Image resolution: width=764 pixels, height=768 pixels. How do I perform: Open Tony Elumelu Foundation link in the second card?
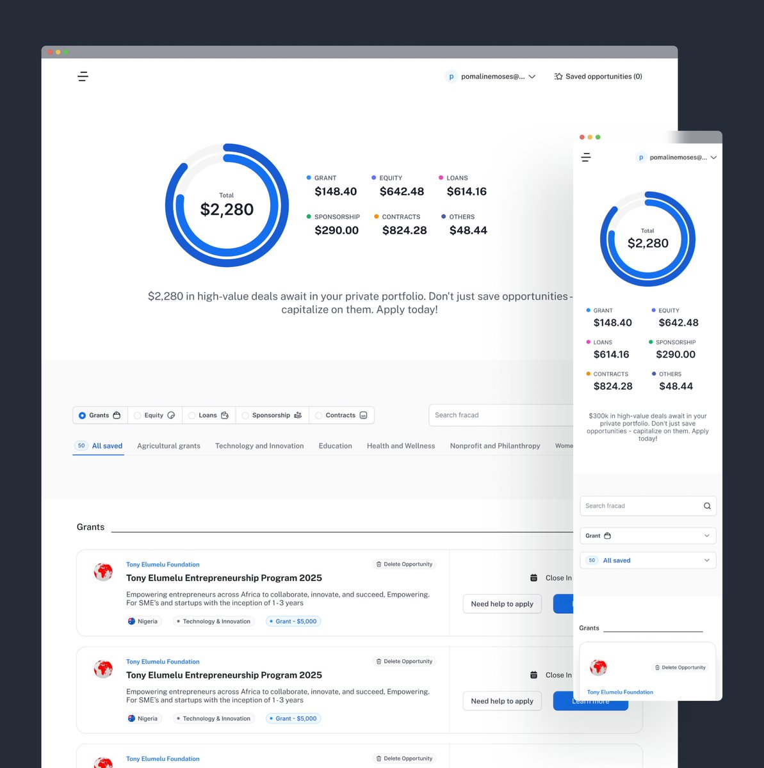click(x=163, y=662)
